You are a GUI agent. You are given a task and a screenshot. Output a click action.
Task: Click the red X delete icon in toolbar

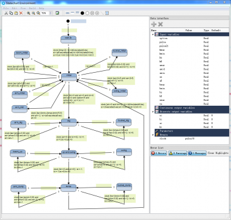[21, 13]
